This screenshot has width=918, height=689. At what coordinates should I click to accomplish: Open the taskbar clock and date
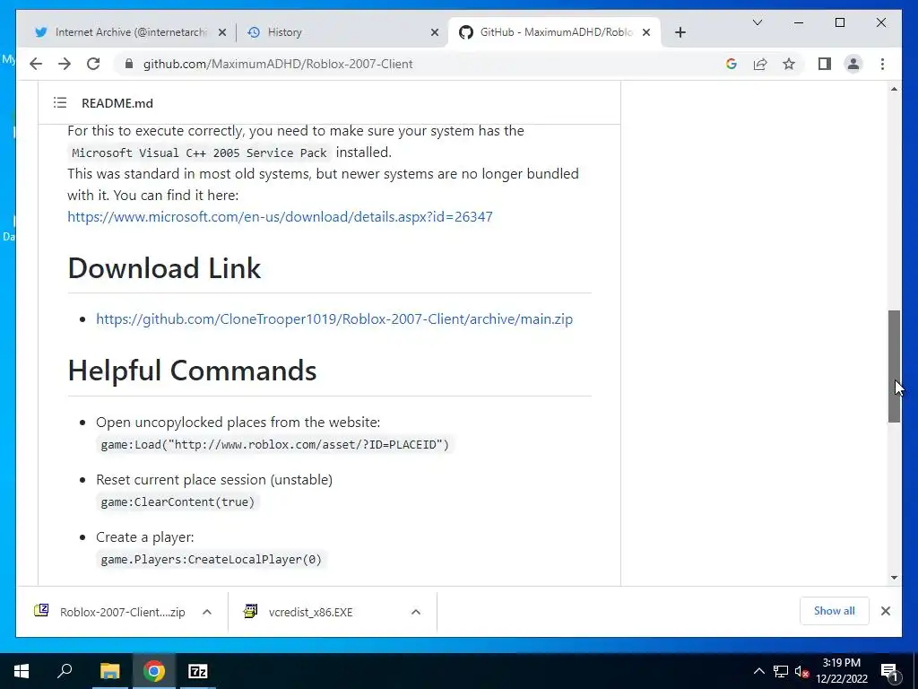pos(842,671)
